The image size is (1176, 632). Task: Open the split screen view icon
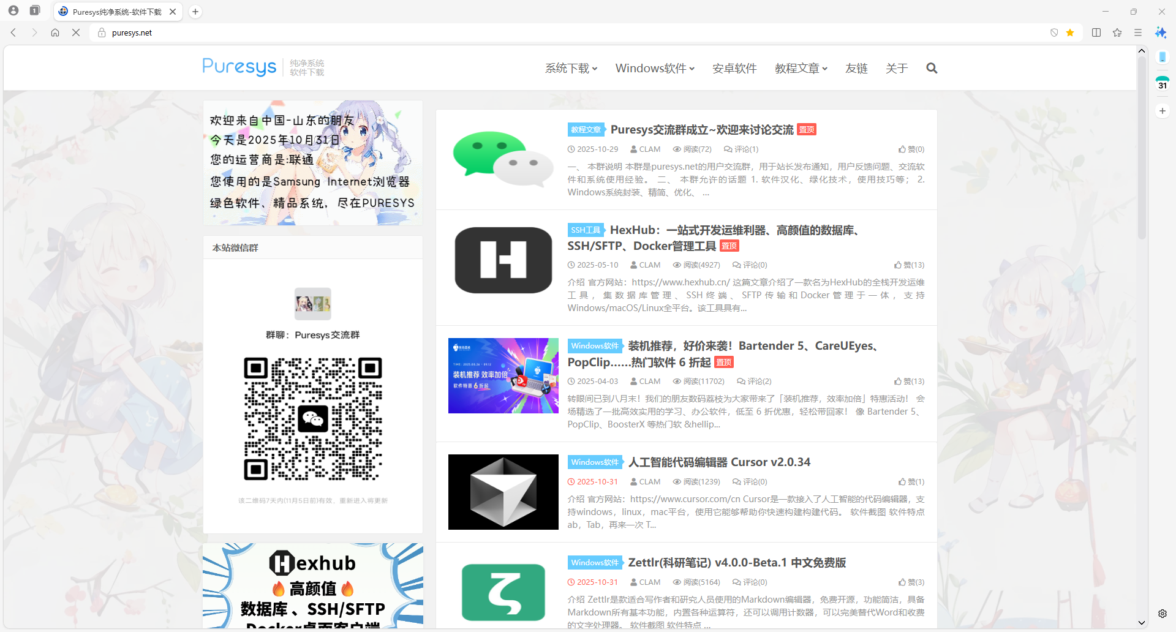[1096, 33]
